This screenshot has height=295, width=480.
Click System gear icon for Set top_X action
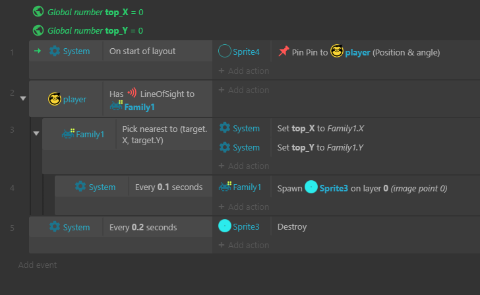(225, 128)
